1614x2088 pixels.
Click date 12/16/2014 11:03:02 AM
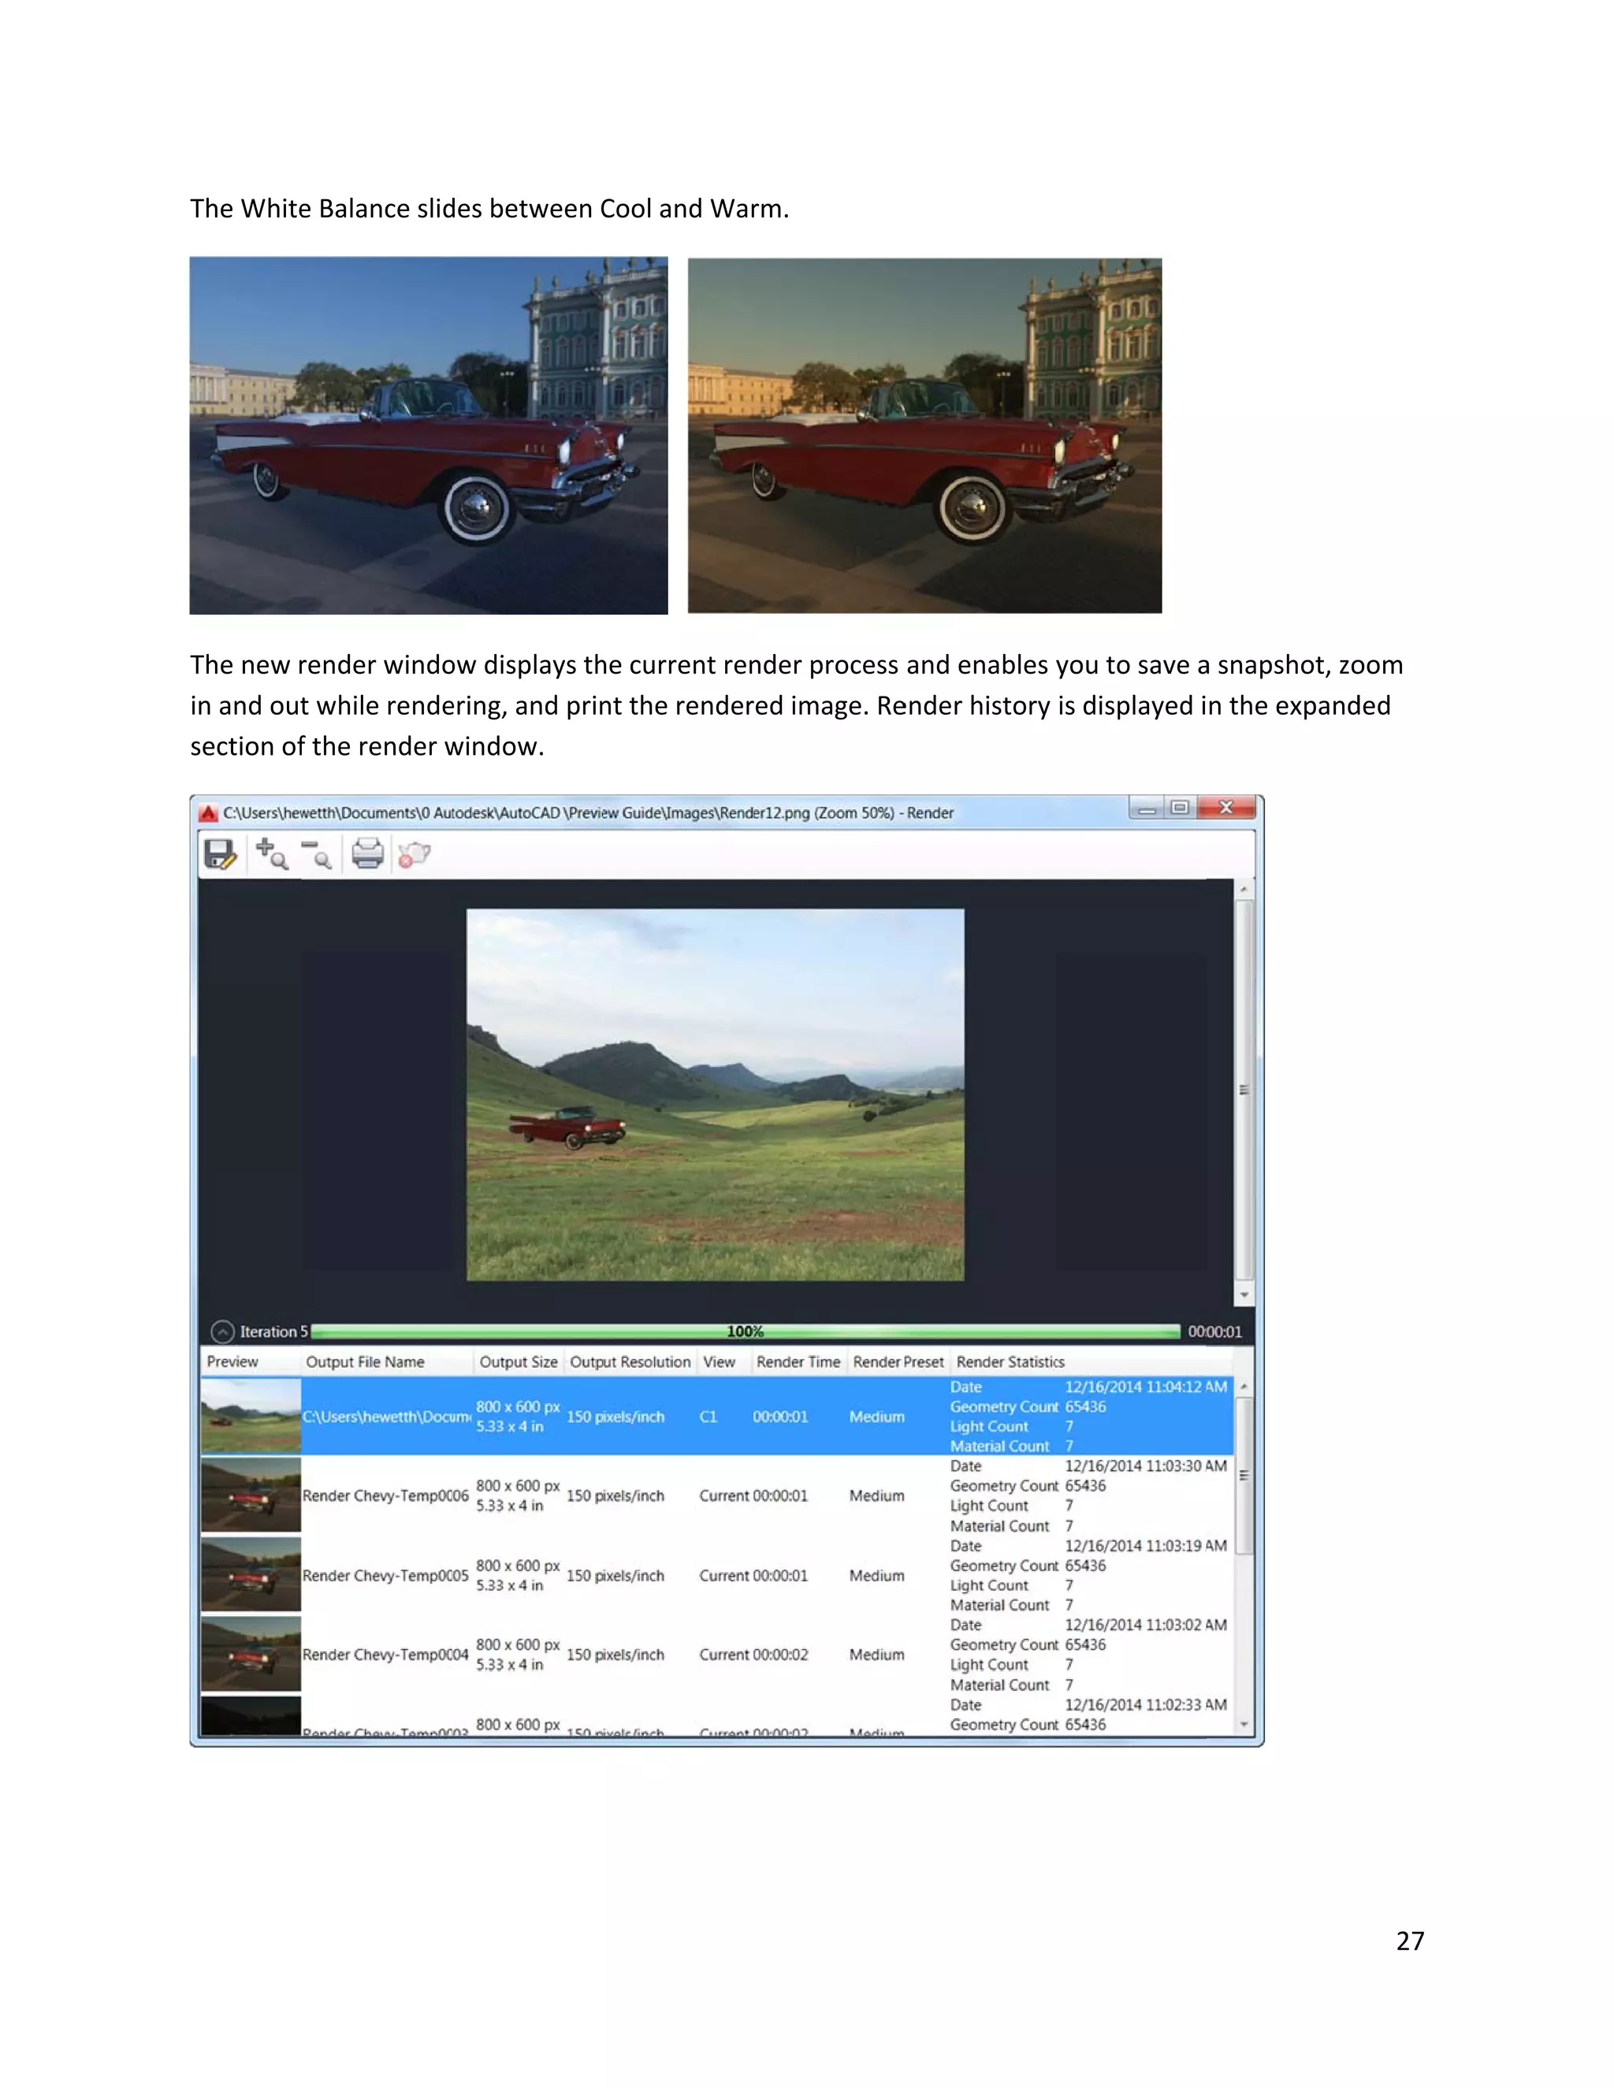pyautogui.click(x=1145, y=1625)
